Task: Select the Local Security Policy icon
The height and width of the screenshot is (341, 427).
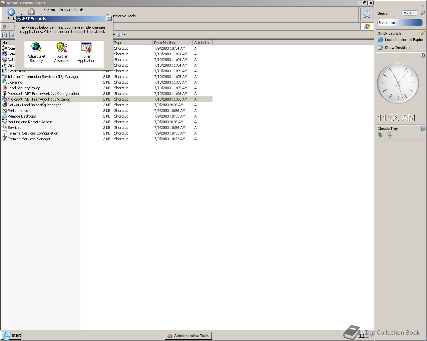Action: [4, 88]
